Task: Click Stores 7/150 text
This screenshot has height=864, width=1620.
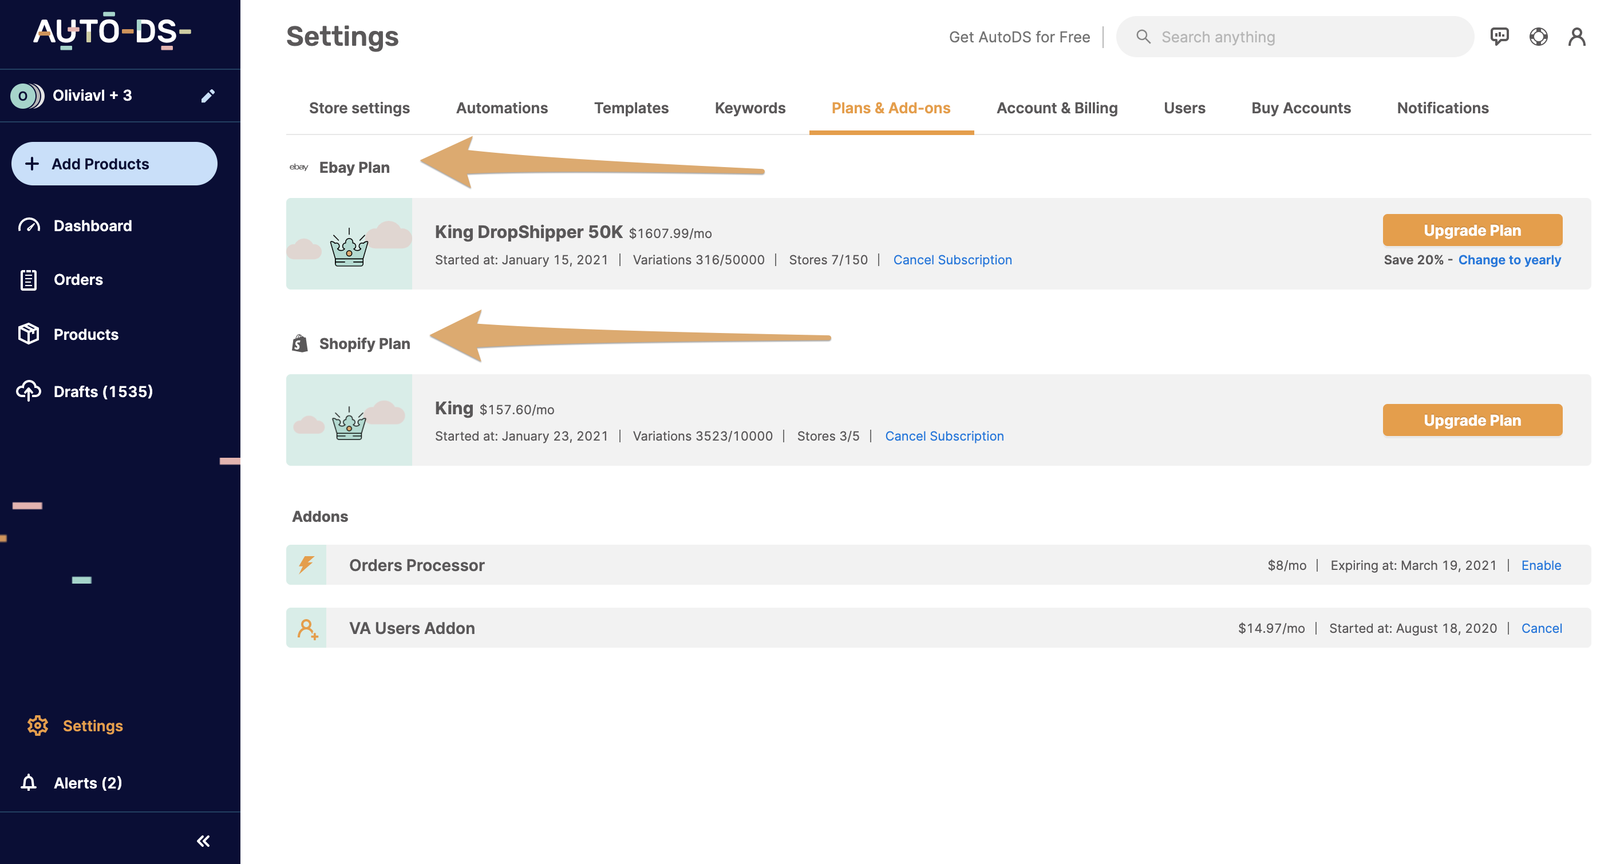Action: click(828, 260)
